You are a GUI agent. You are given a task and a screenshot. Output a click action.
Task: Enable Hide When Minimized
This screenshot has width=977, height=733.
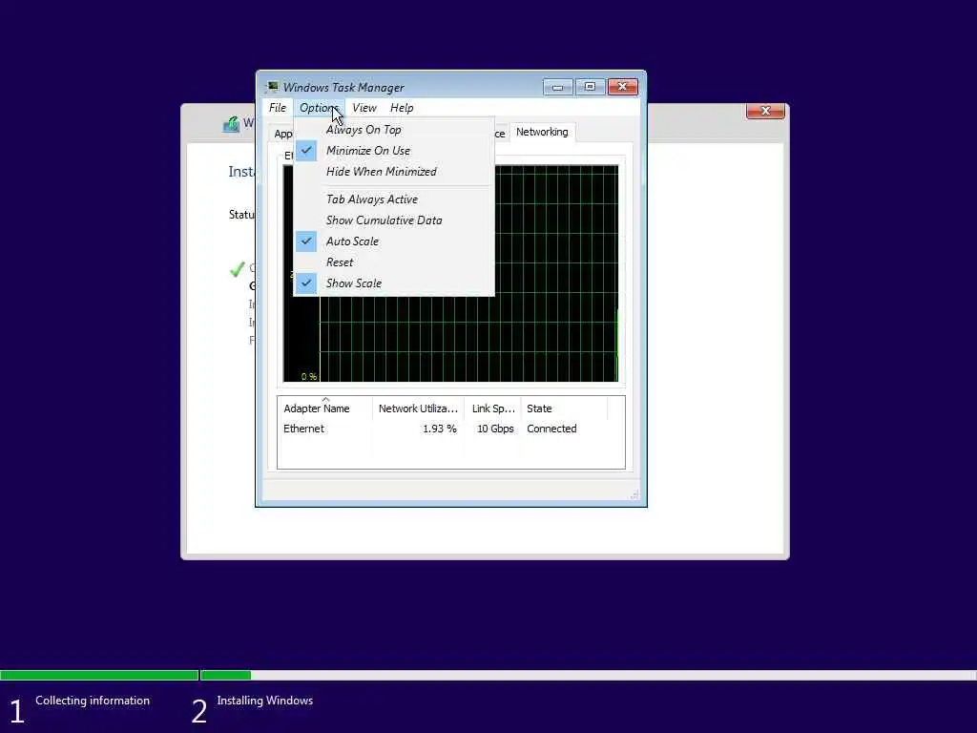point(394,172)
